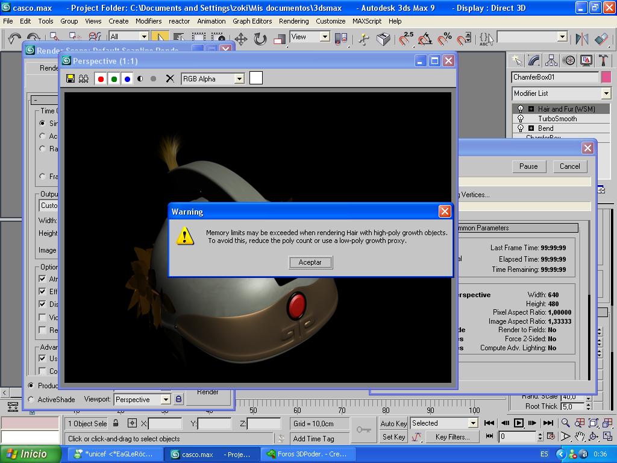
Task: Toggle alpha channel display button
Action: click(140, 79)
